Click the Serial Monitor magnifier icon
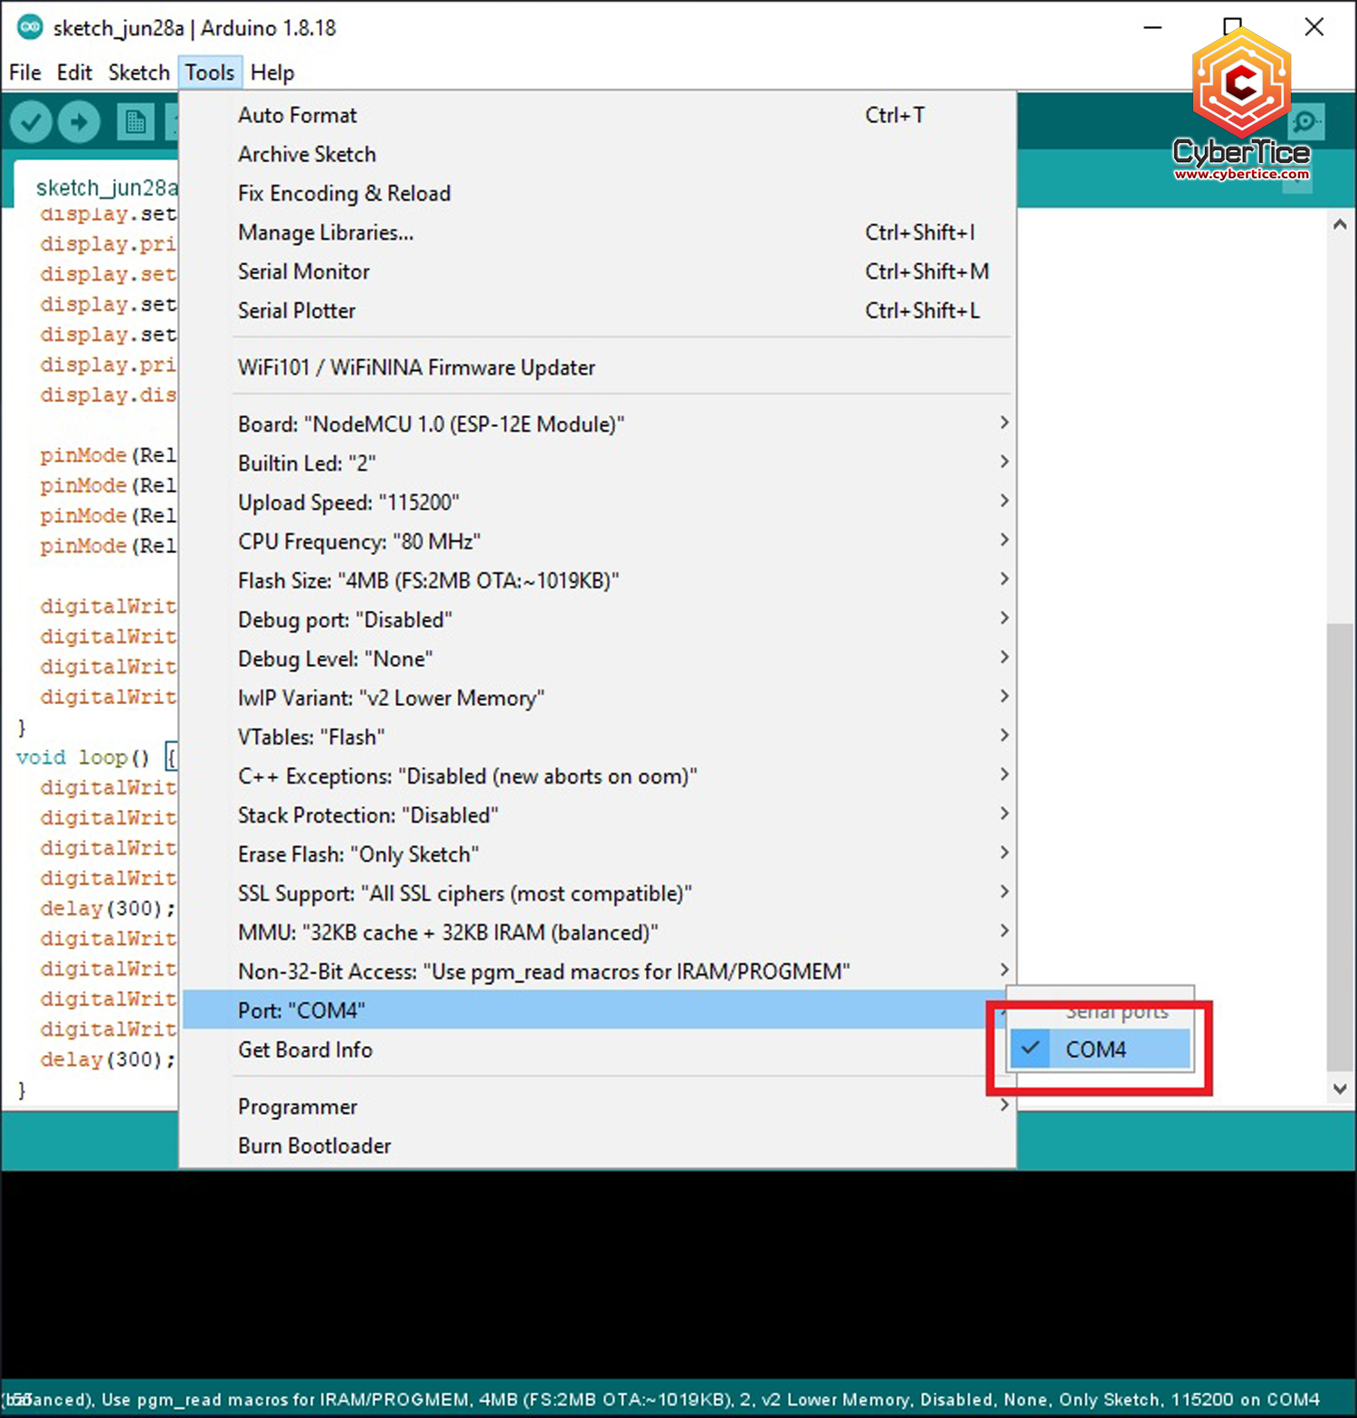This screenshot has width=1357, height=1418. tap(1305, 121)
